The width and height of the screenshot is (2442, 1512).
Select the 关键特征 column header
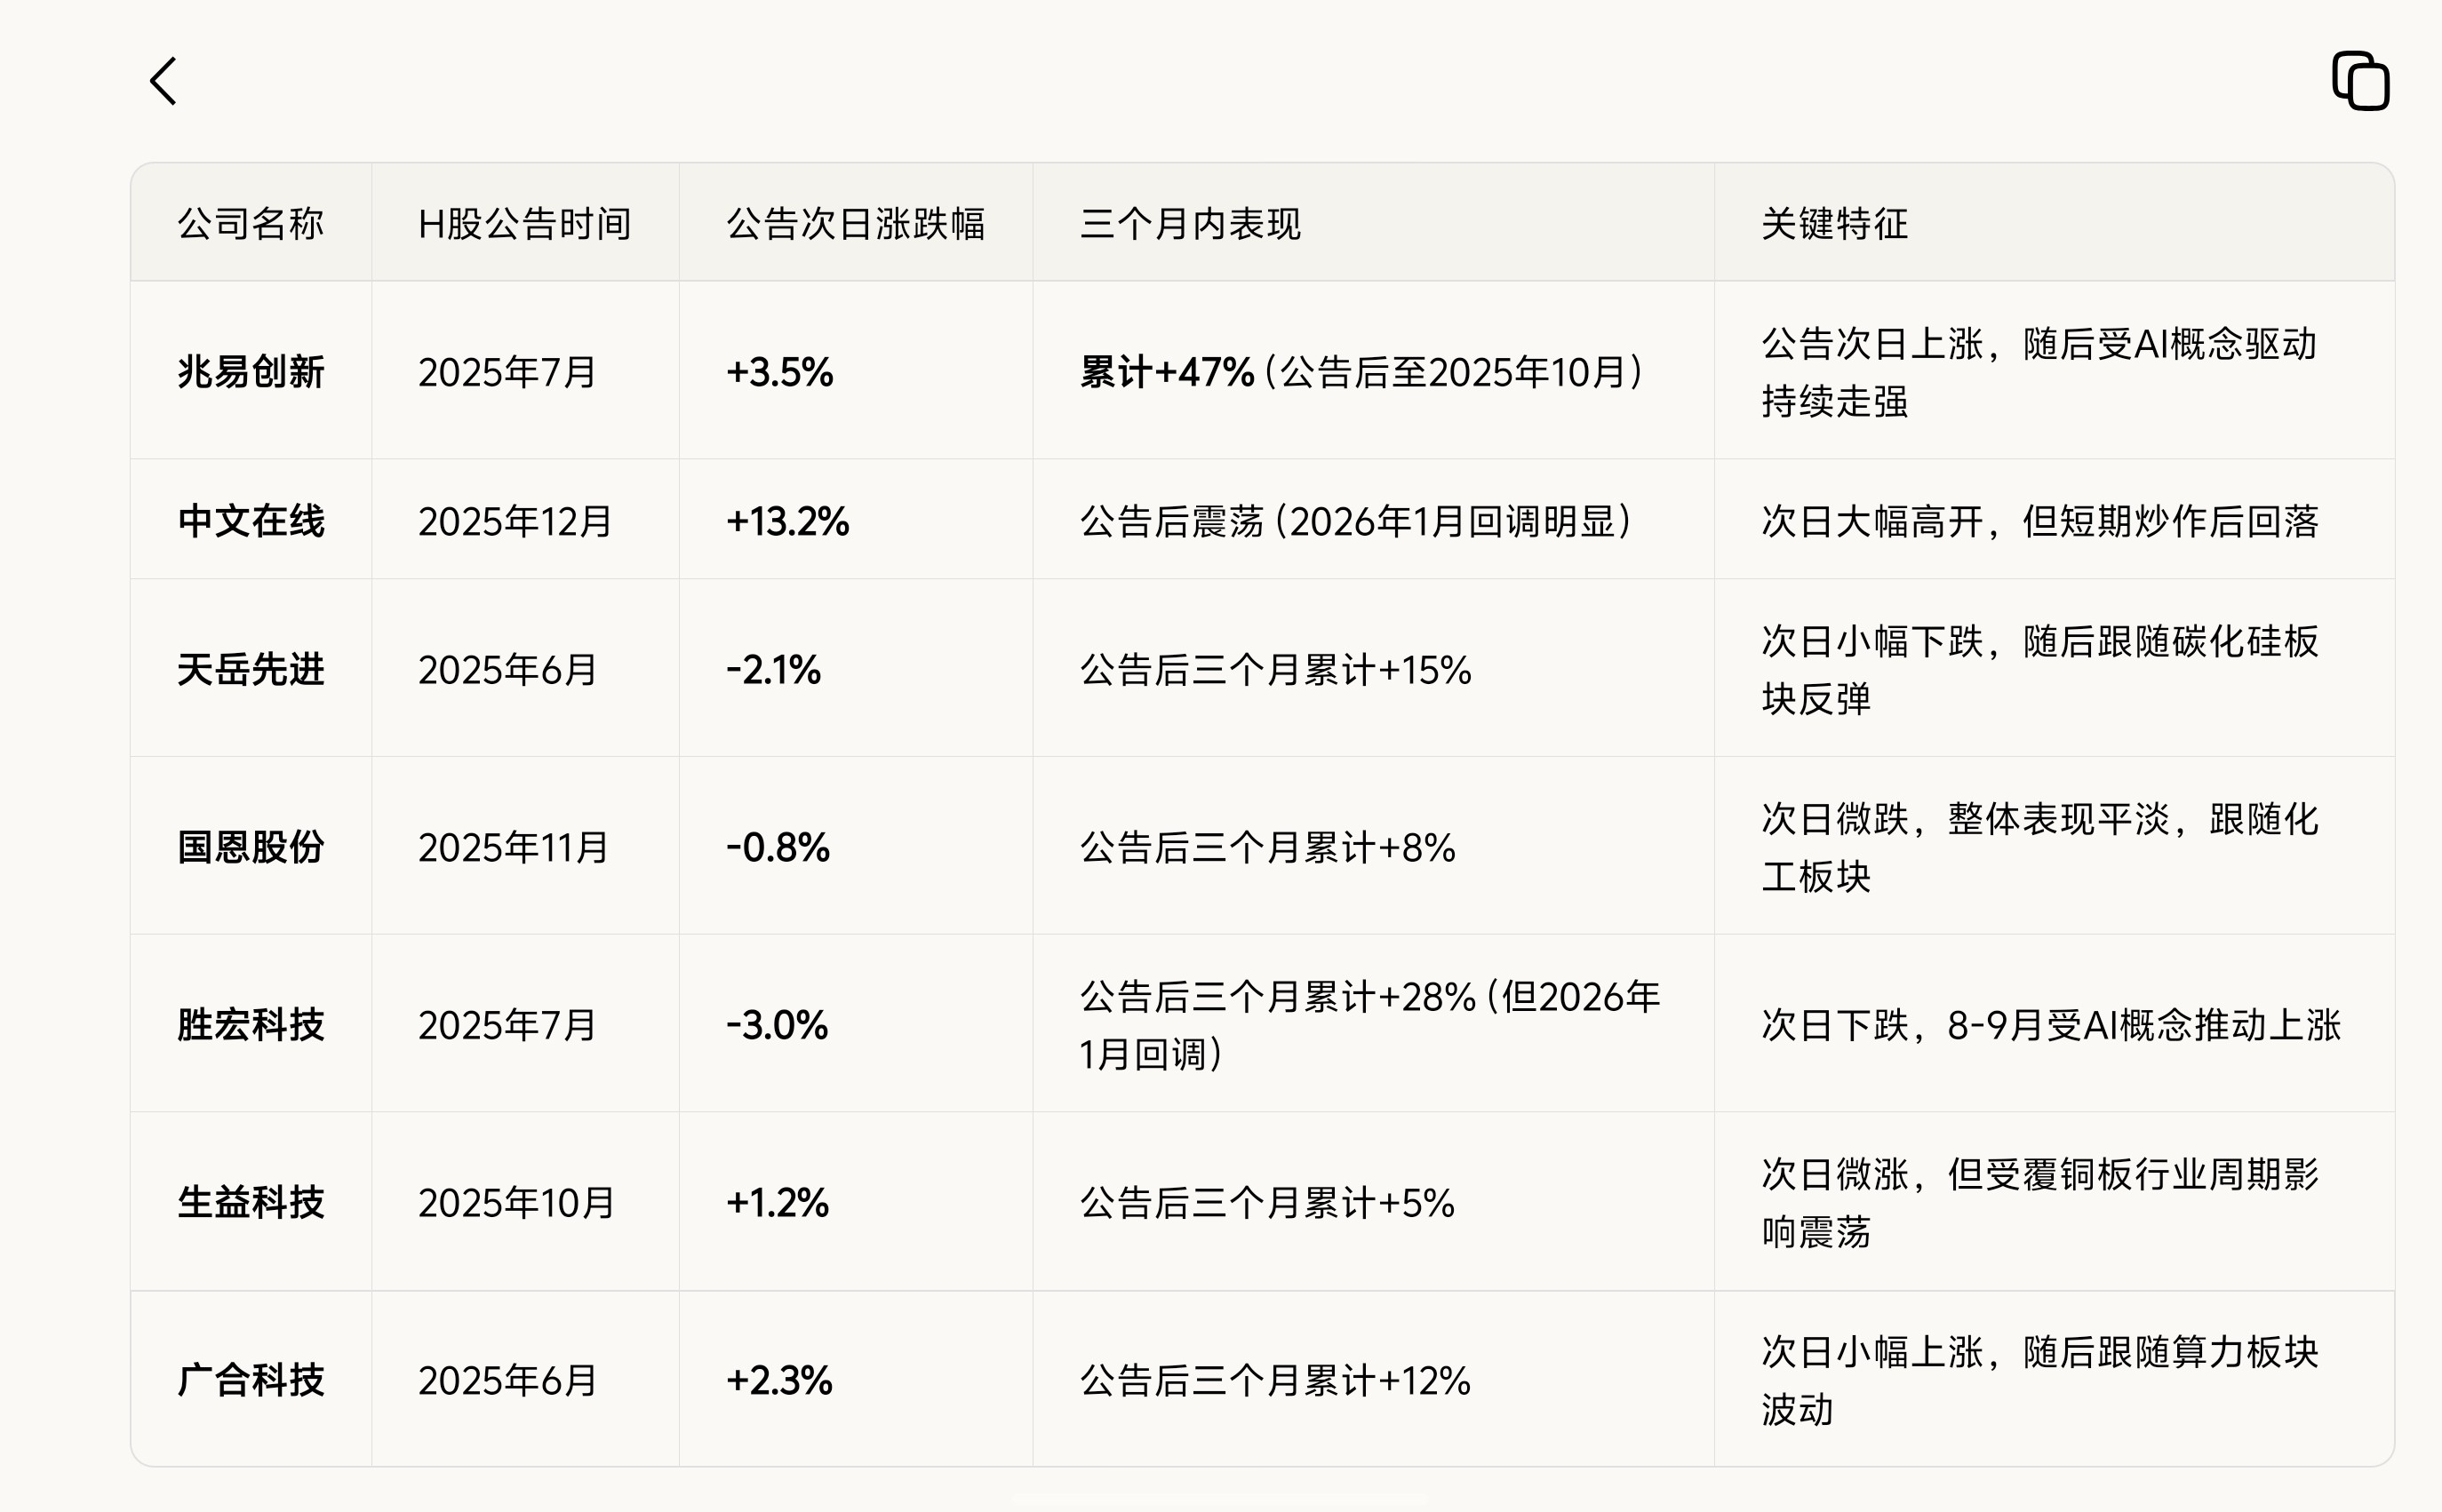[1834, 224]
